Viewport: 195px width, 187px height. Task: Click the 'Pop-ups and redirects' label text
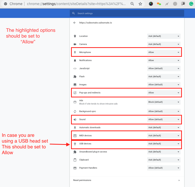90,93
